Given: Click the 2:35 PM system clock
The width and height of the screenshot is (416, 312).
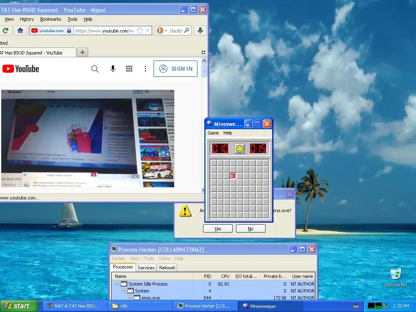Looking at the screenshot, I should pyautogui.click(x=401, y=306).
